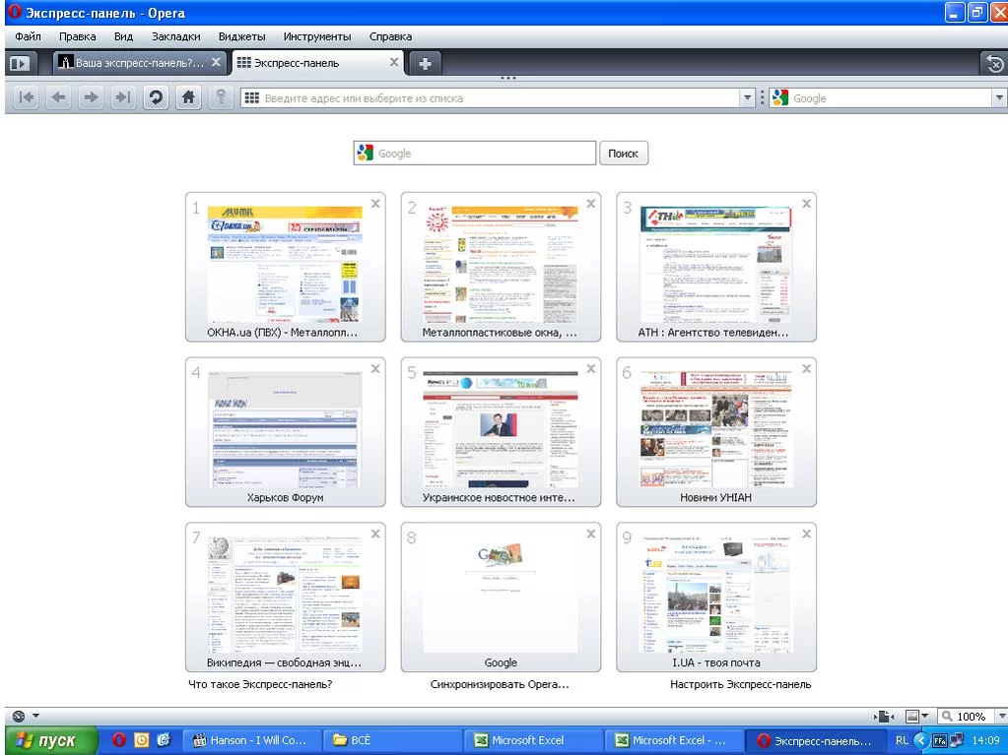
Task: Open the Справка menu
Action: tap(390, 36)
